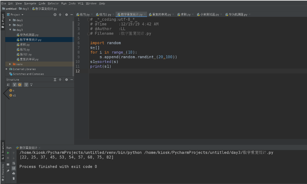Image resolution: width=307 pixels, height=184 pixels.
Task: Close the 华为机测题.py editor tab
Action: tap(249, 14)
